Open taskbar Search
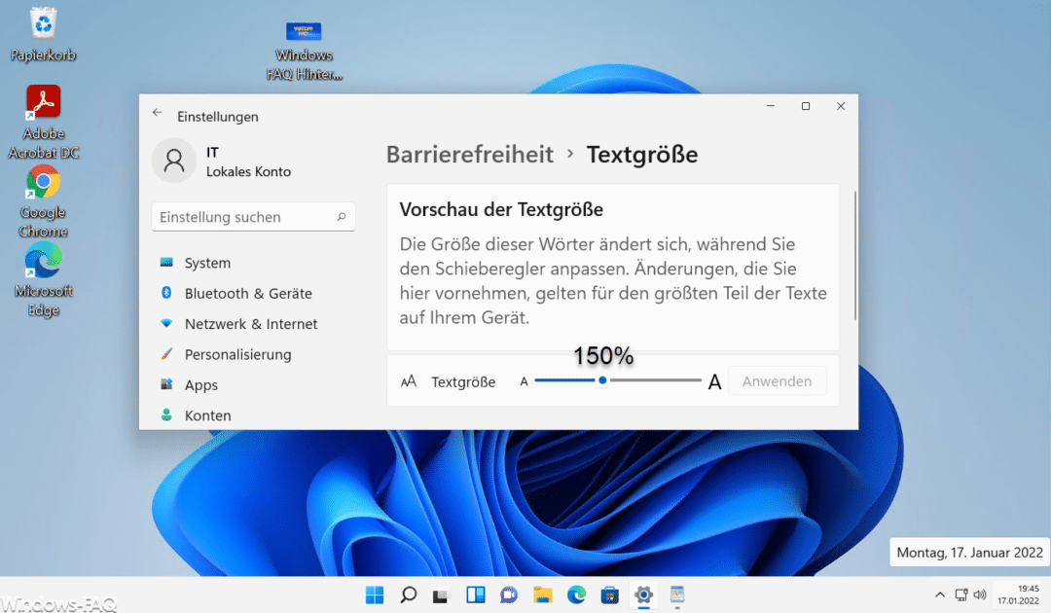This screenshot has height=613, width=1051. (x=408, y=595)
